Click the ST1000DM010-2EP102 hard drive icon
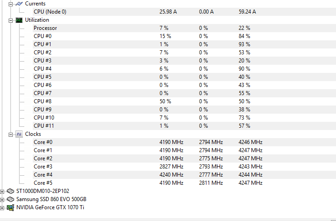Image resolution: width=336 pixels, height=221 pixels. (x=10, y=191)
